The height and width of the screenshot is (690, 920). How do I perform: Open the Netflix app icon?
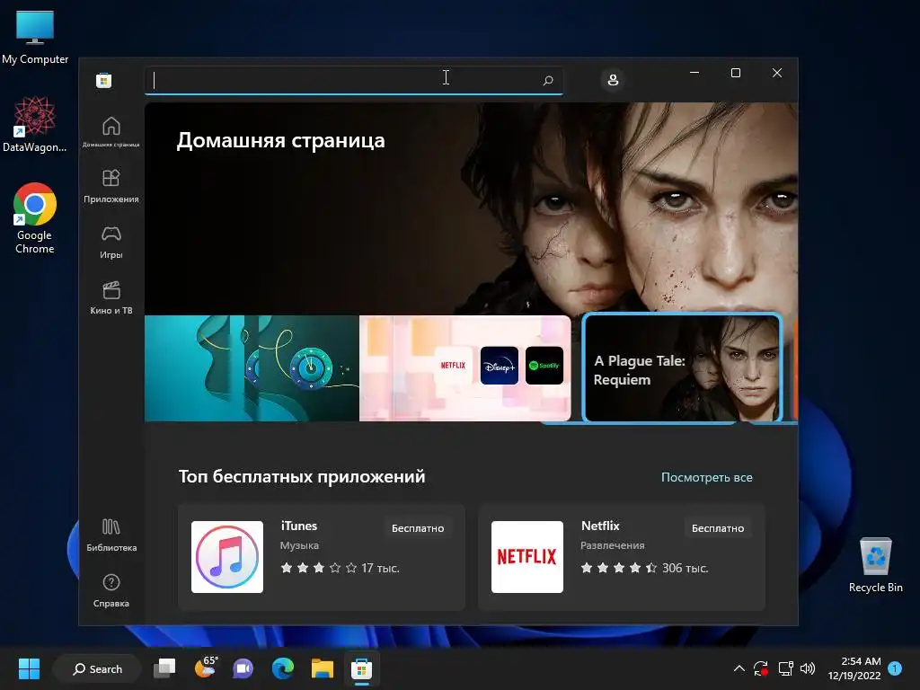coord(526,557)
